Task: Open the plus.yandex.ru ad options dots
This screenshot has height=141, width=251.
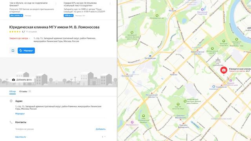Action: (x=56, y=4)
